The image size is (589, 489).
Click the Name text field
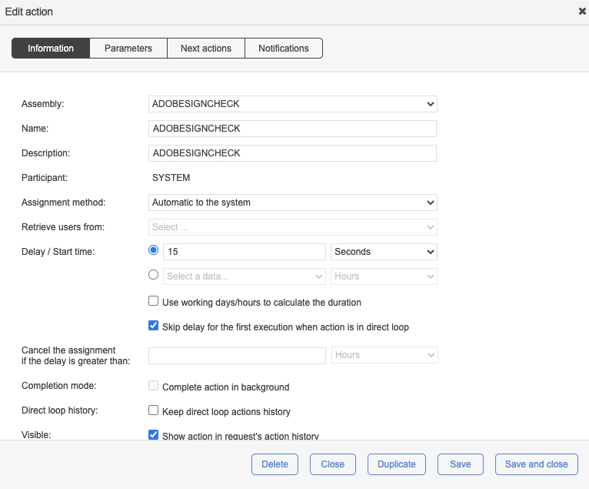pyautogui.click(x=292, y=129)
